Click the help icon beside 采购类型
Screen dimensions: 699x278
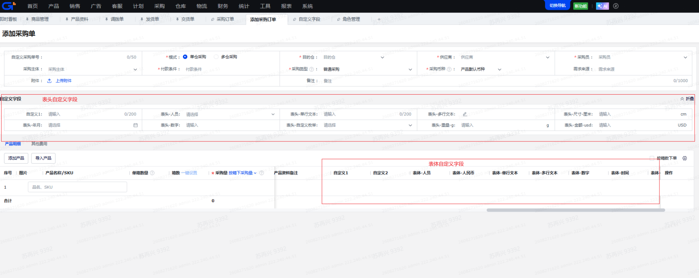click(x=311, y=69)
